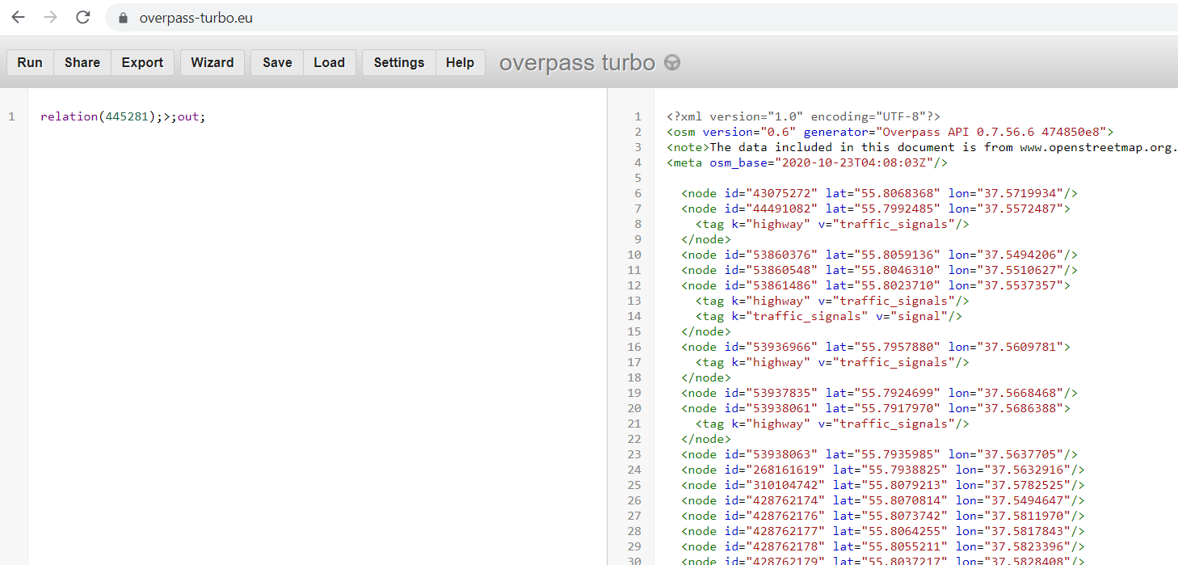Screen dimensions: 1178x565
Task: Click the relation(445281) query line in editor
Action: (123, 116)
